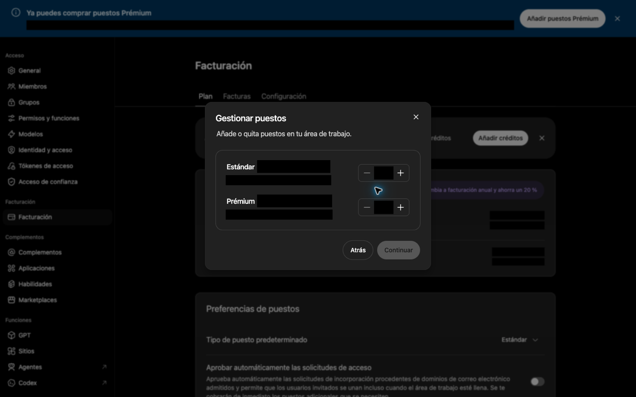Click the Facturación page heading
This screenshot has width=636, height=397.
pos(223,66)
